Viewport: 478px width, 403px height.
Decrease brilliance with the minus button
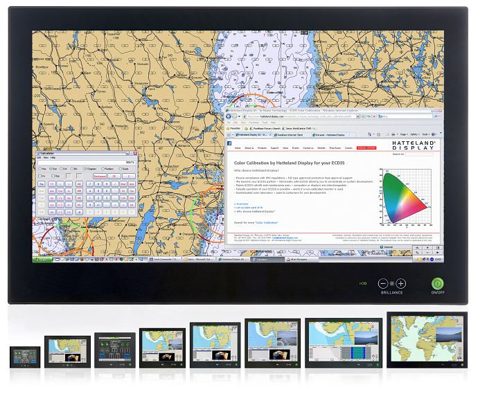tap(383, 284)
